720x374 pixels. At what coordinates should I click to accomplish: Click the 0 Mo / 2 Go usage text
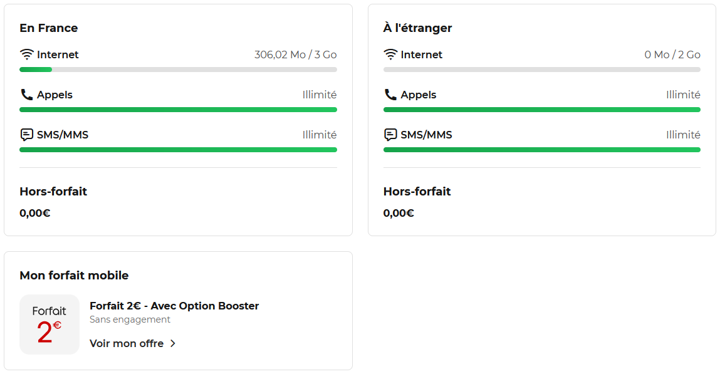point(672,55)
